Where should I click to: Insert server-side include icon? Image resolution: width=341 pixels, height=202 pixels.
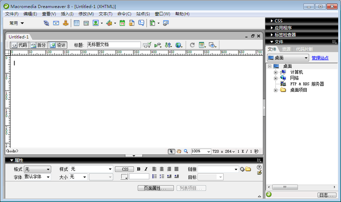[x=132, y=23]
